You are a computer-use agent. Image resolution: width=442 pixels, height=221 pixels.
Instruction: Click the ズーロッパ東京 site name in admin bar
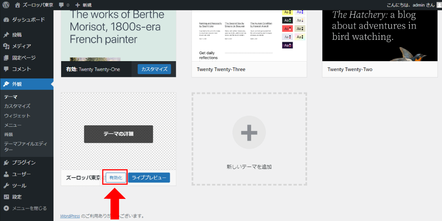tap(38, 5)
